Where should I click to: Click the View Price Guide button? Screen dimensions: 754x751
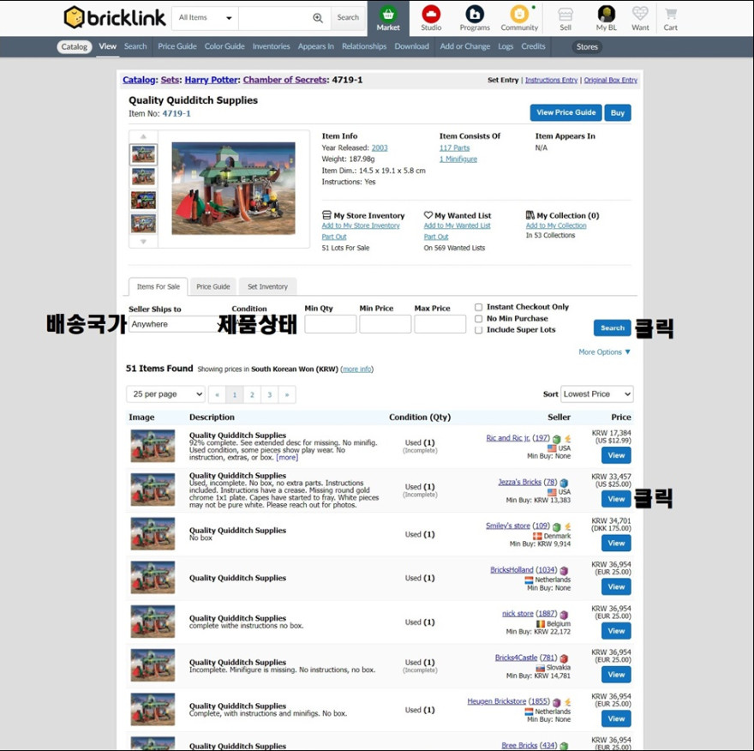[566, 112]
